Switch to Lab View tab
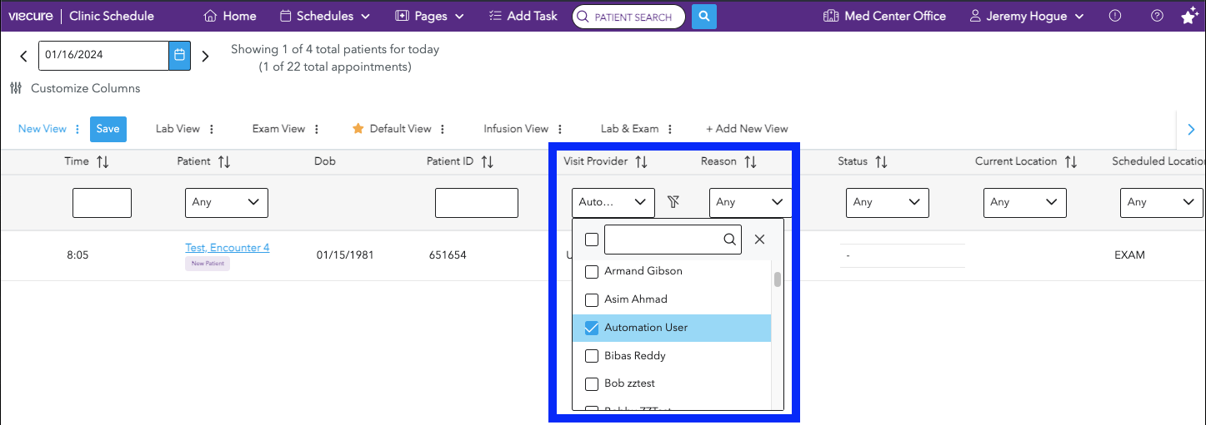Screen dimensions: 1206x425 tap(178, 129)
